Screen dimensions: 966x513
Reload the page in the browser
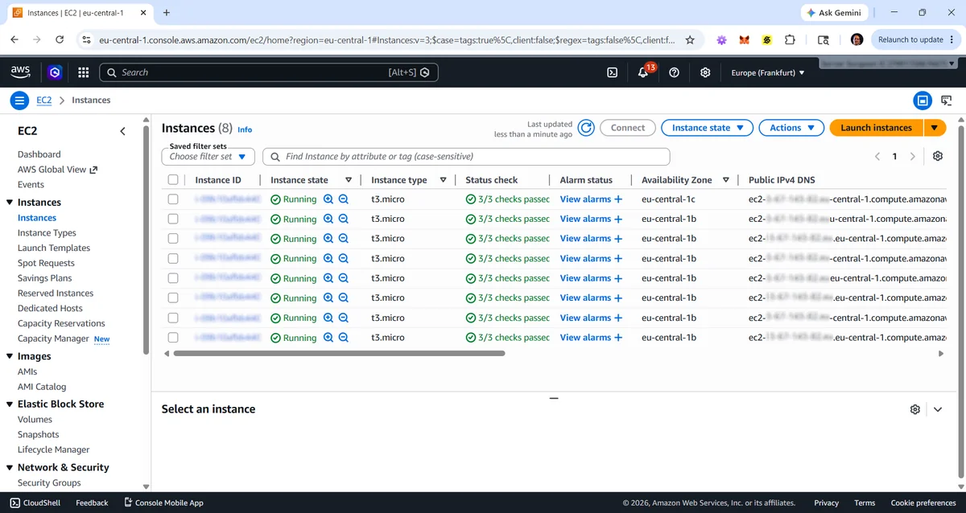coord(60,39)
